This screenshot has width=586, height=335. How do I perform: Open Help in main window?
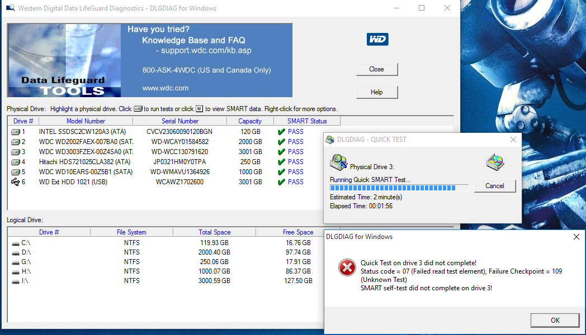[x=377, y=92]
